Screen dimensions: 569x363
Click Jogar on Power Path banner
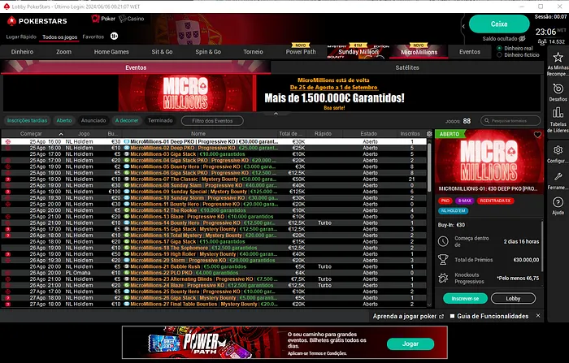coord(410,344)
